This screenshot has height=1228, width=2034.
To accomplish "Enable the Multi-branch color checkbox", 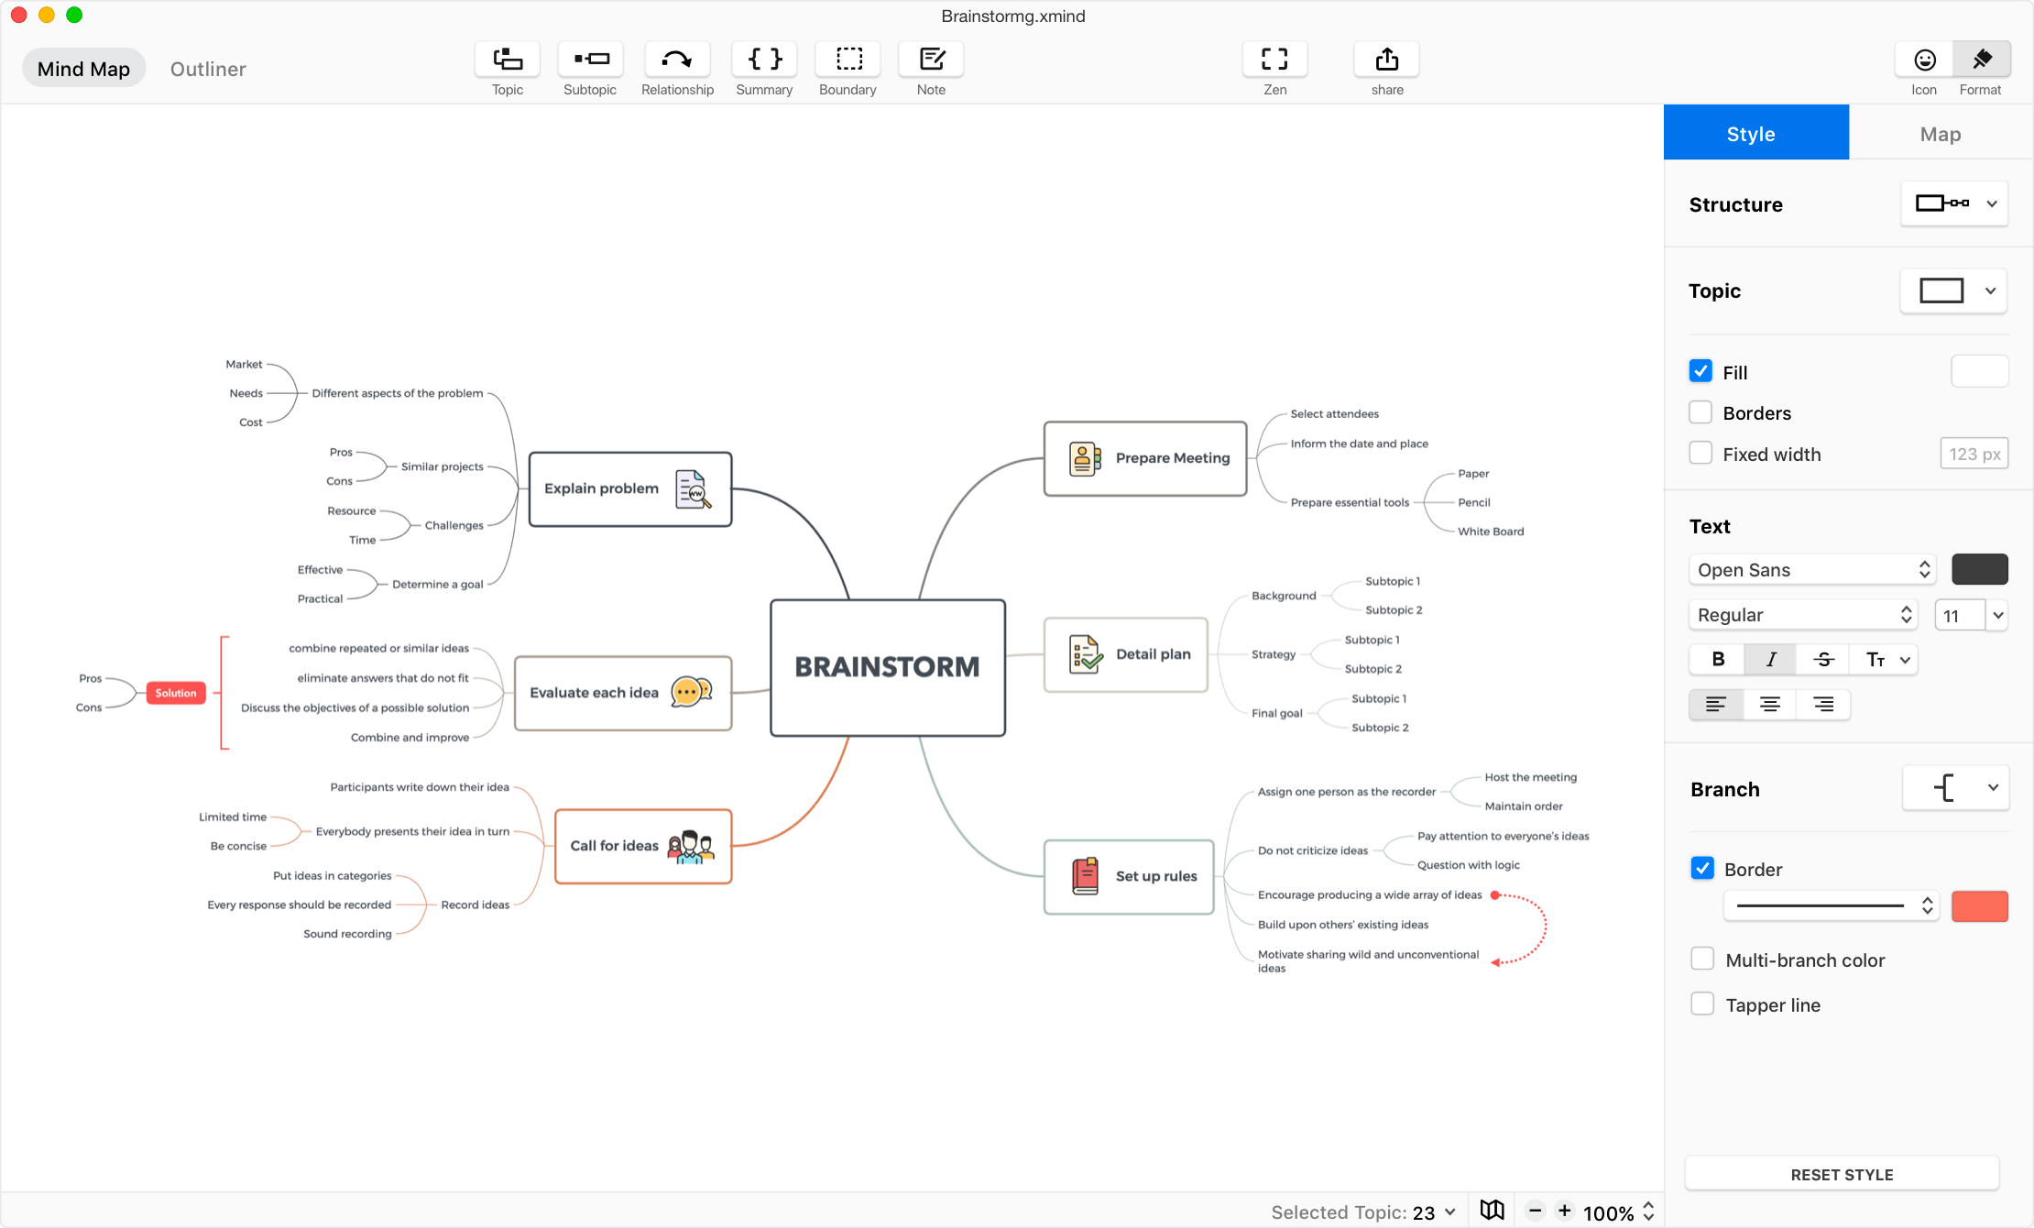I will pos(1702,959).
